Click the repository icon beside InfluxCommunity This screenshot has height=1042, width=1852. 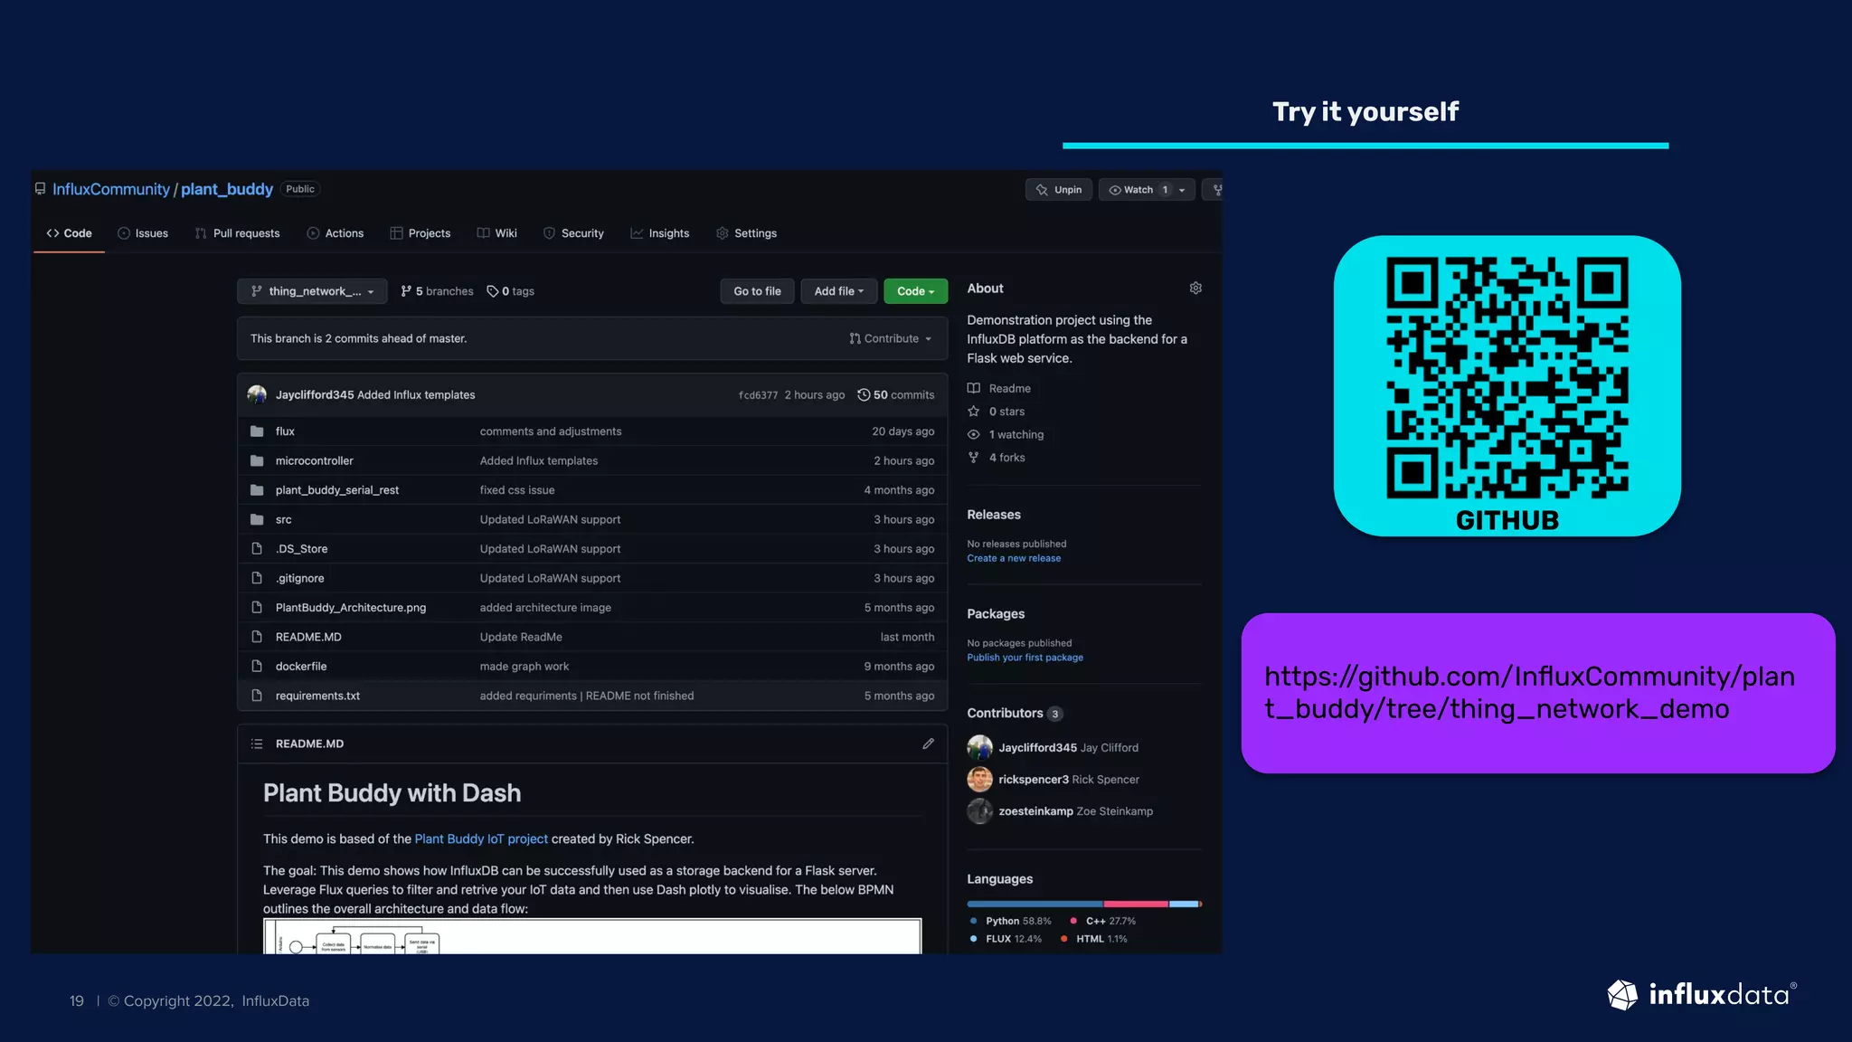pyautogui.click(x=40, y=189)
